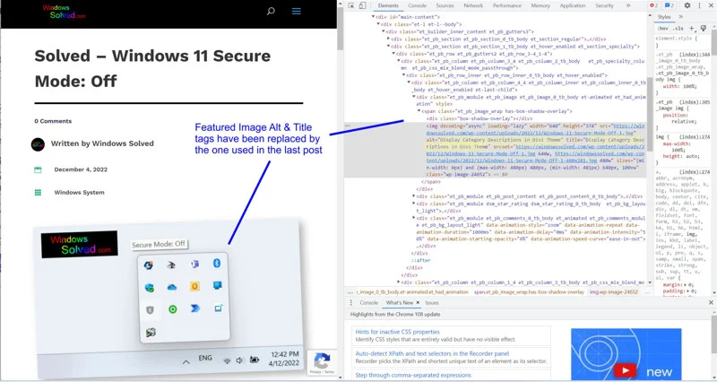Expand the dsm_star_rating module node
This screenshot has height=382, width=717.
point(414,204)
